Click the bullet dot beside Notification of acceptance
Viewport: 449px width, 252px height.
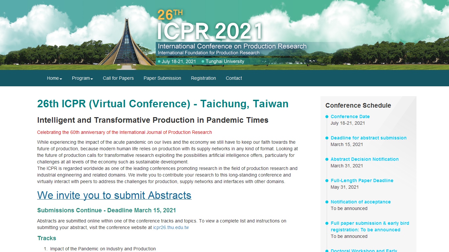tap(327, 202)
